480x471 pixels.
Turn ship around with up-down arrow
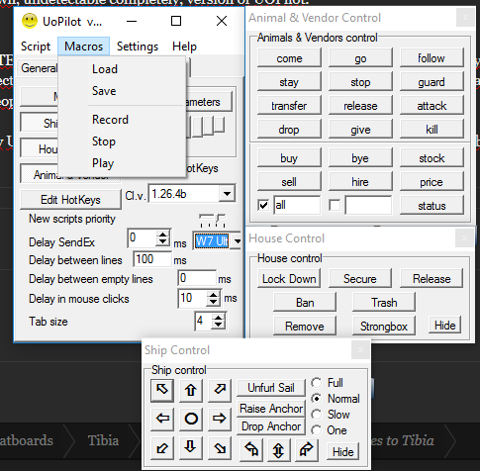(279, 450)
